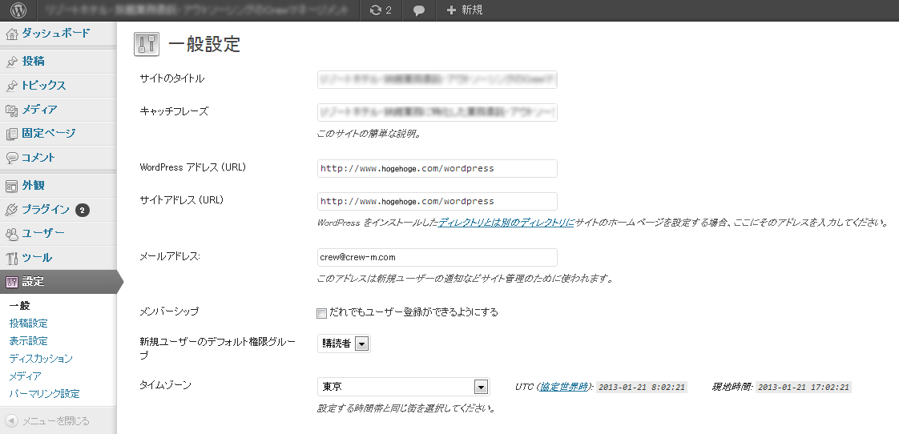The width and height of the screenshot is (899, 434).
Task: Open ディスカッション settings submenu
Action: point(41,359)
